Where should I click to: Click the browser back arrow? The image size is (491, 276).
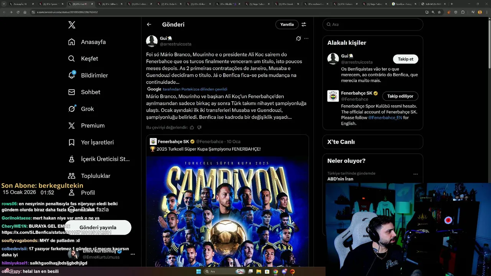[x=4, y=12]
